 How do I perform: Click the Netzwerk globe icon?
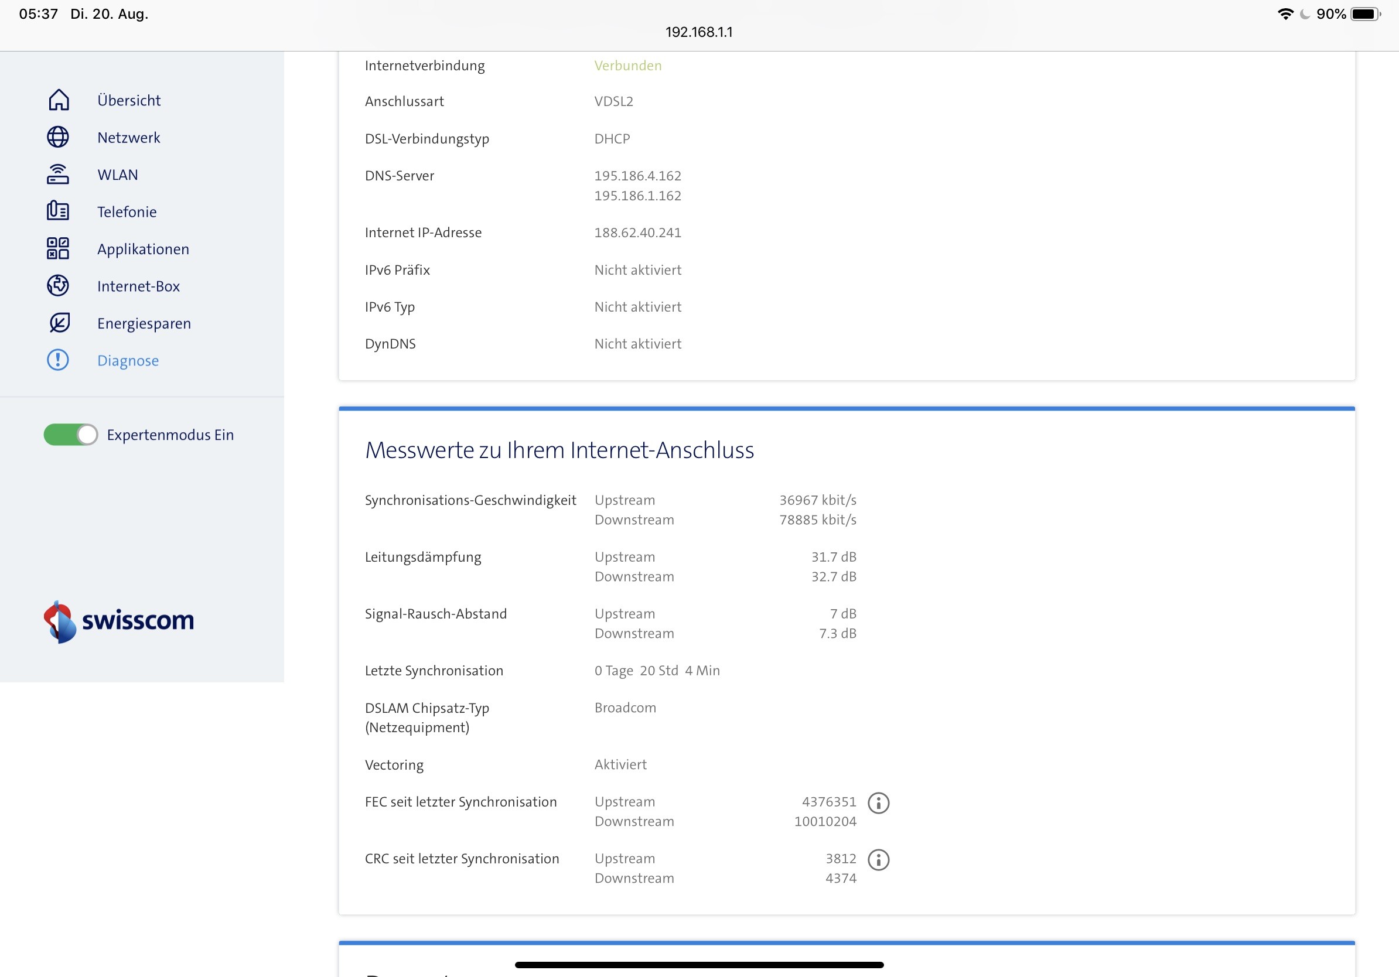58,137
